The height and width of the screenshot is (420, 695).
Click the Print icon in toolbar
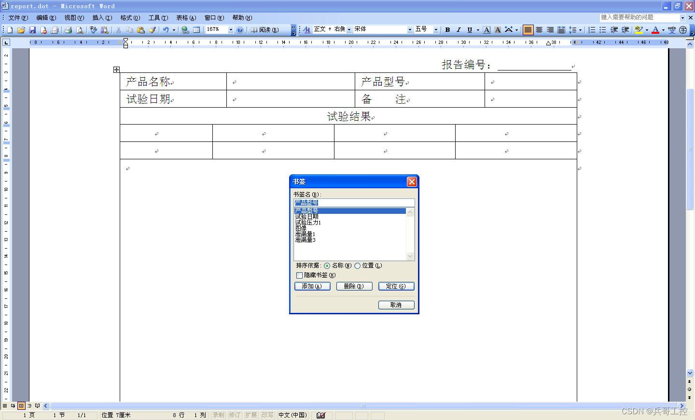[68, 30]
